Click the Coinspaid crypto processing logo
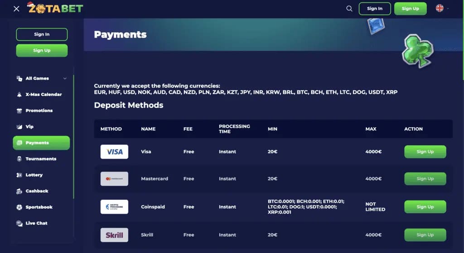Viewport: 464px width, 253px height. click(x=114, y=207)
